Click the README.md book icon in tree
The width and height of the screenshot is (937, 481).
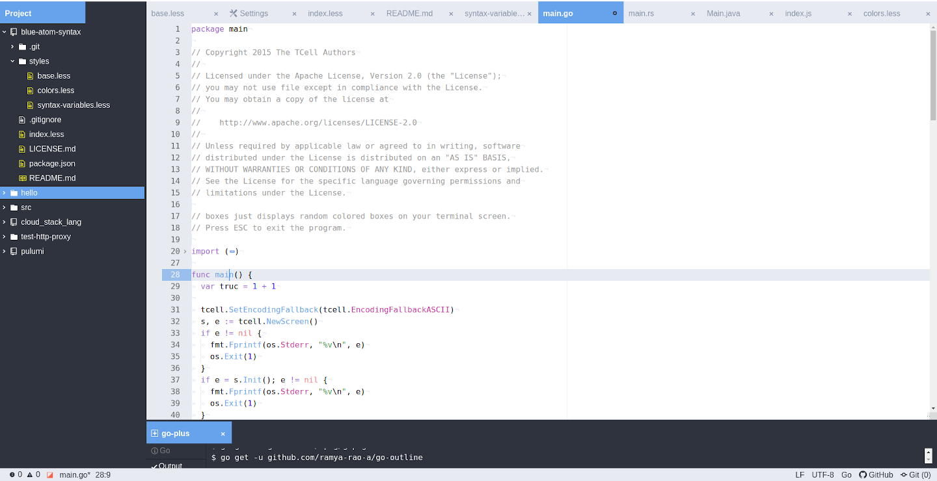point(22,178)
